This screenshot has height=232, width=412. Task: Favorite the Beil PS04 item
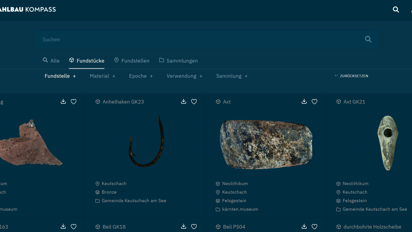point(314,227)
